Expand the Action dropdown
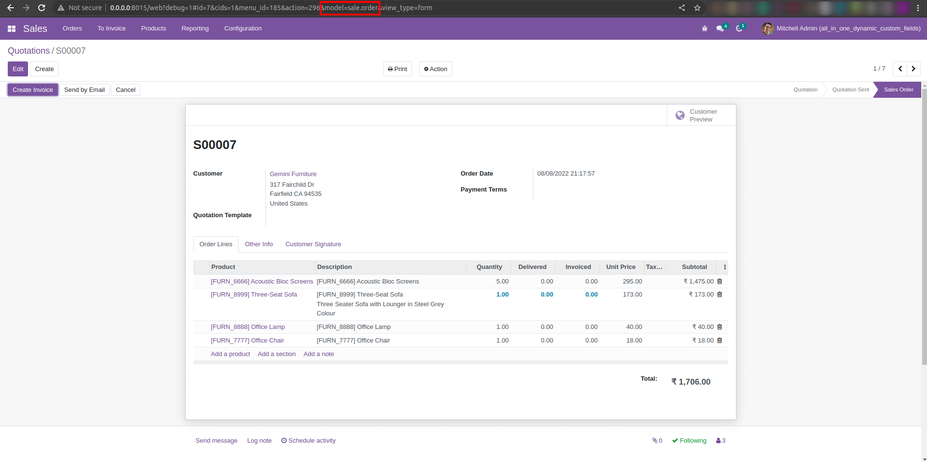Image resolution: width=927 pixels, height=462 pixels. 435,69
